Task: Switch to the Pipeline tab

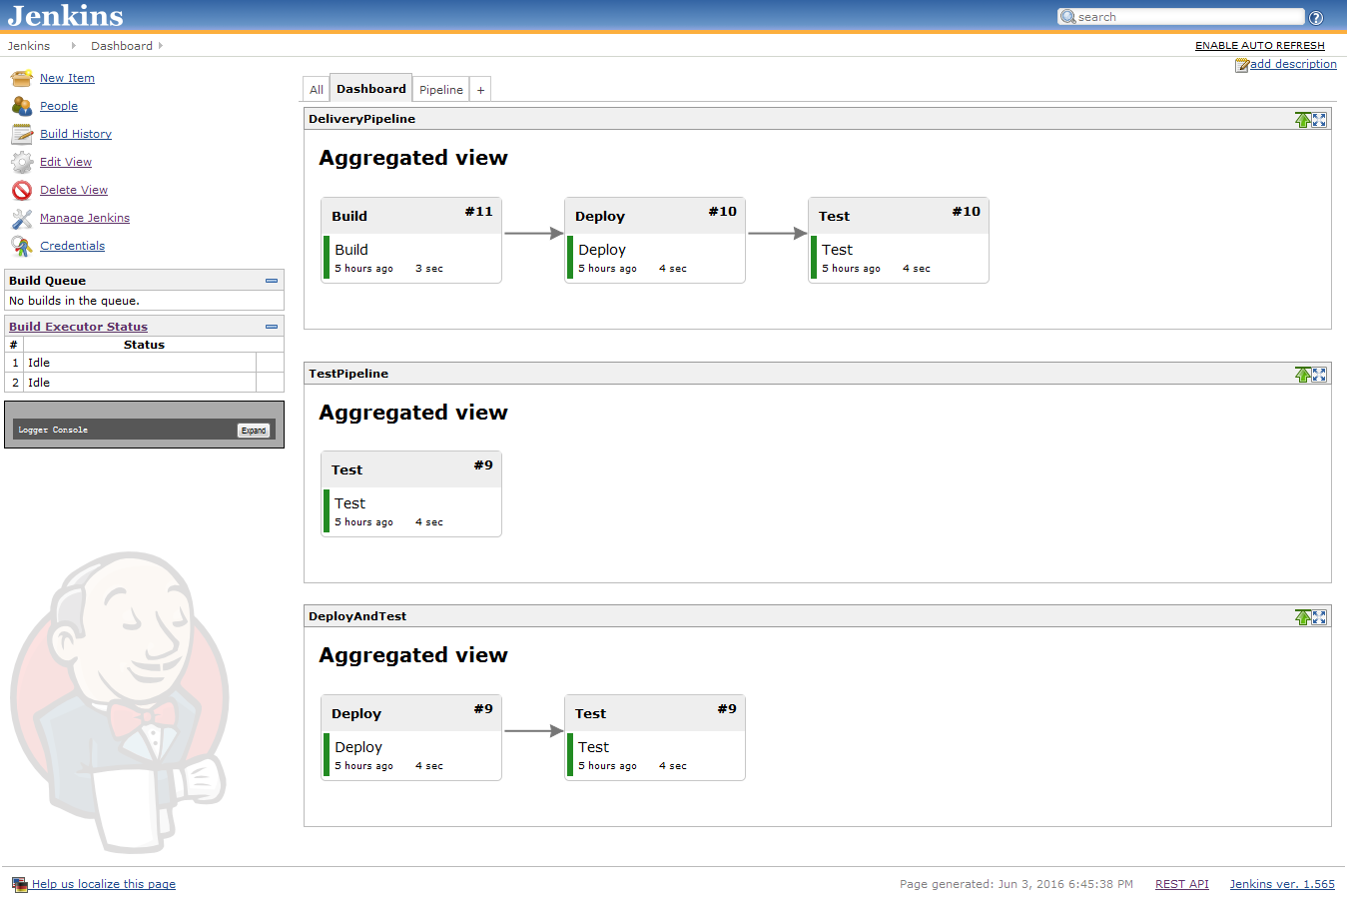Action: (x=440, y=90)
